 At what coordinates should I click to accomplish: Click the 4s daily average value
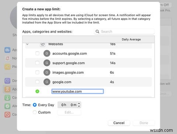[112, 82]
